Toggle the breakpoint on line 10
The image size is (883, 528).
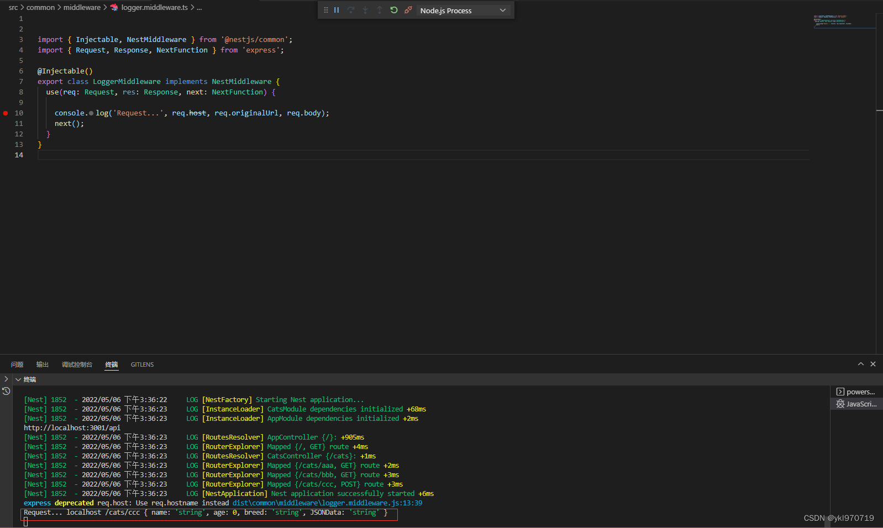point(6,113)
